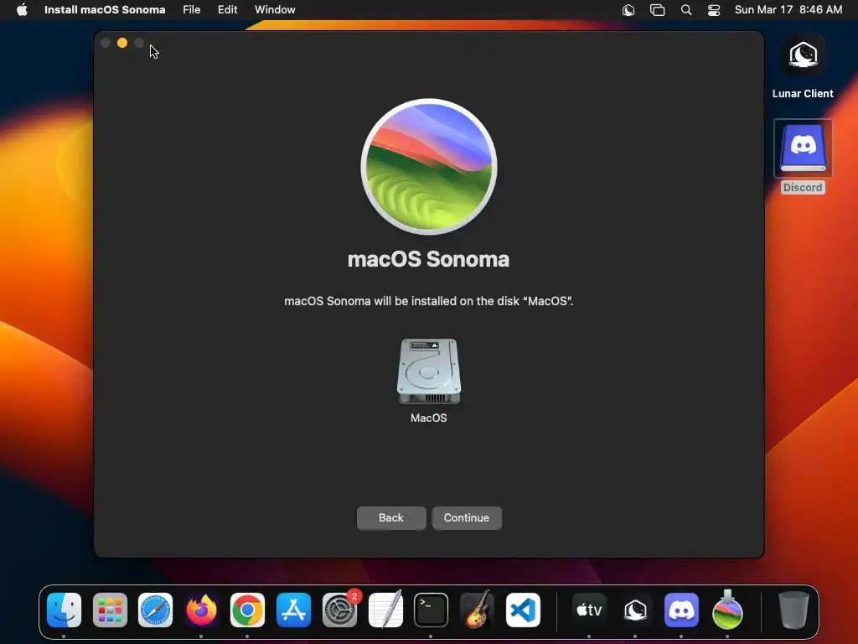The height and width of the screenshot is (644, 858).
Task: Open Discord from the Dock
Action: coord(681,610)
